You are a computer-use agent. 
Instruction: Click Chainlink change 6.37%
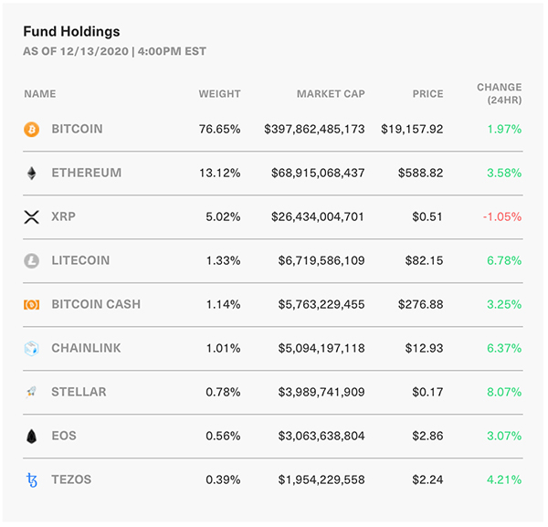coord(504,348)
